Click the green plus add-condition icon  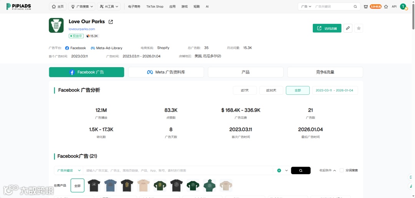279,170
